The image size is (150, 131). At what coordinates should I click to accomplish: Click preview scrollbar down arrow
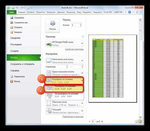click(x=140, y=117)
